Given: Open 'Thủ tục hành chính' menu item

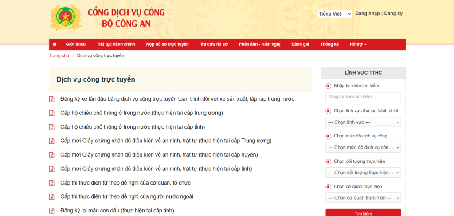Looking at the screenshot, I should click(116, 44).
